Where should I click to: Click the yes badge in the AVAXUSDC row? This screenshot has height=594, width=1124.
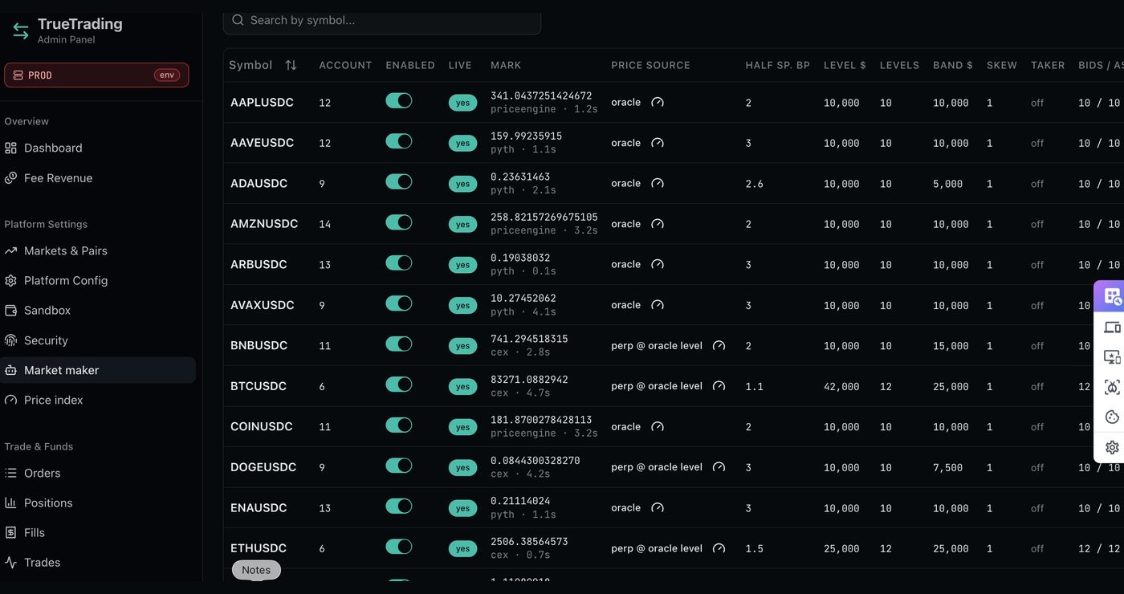(462, 306)
